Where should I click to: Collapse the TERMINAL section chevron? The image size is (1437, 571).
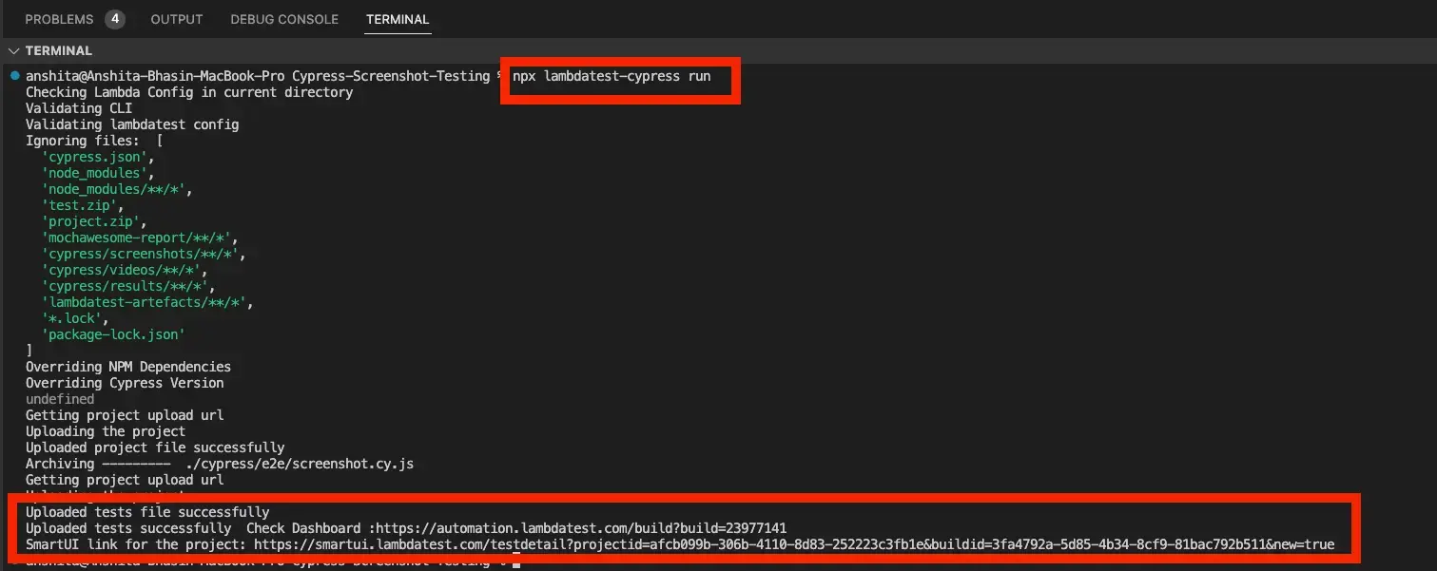click(x=13, y=50)
